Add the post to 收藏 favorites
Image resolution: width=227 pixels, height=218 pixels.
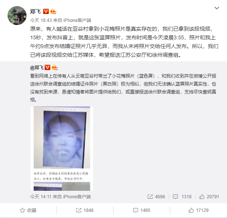pos(28,210)
